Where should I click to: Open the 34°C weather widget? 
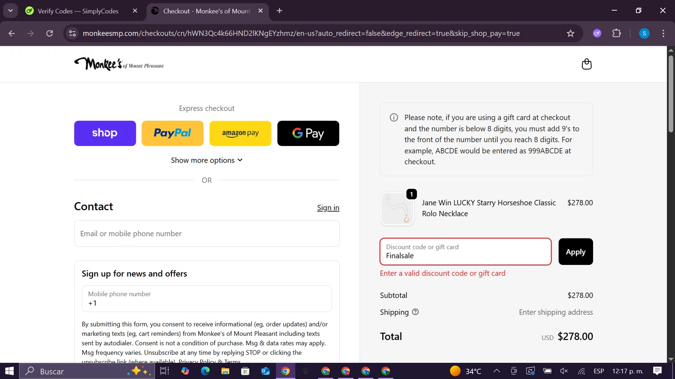466,371
